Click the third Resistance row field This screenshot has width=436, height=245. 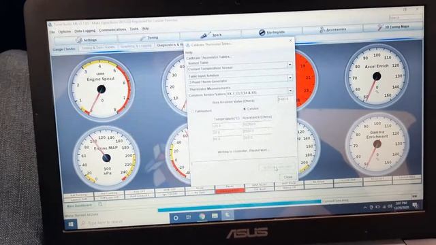coord(257,137)
